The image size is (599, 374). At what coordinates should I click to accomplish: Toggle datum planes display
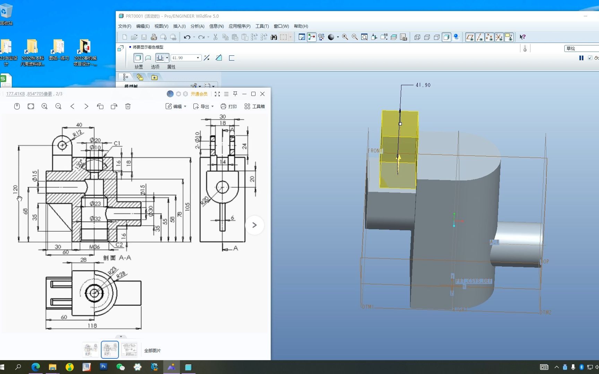tap(470, 37)
